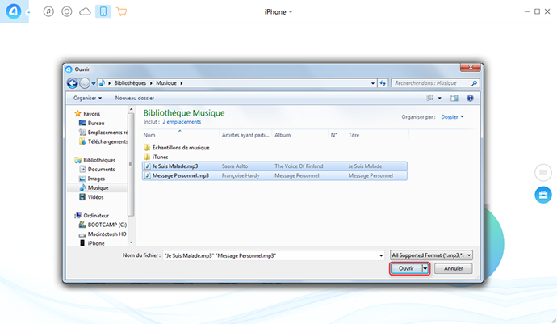Select the Je Suis Malade.mp3 file
The width and height of the screenshot is (557, 324).
[274, 166]
